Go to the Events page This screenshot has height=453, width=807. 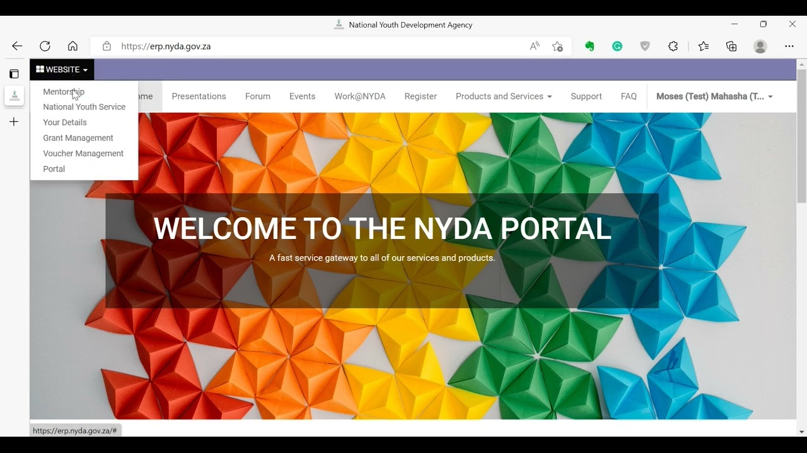click(x=302, y=96)
